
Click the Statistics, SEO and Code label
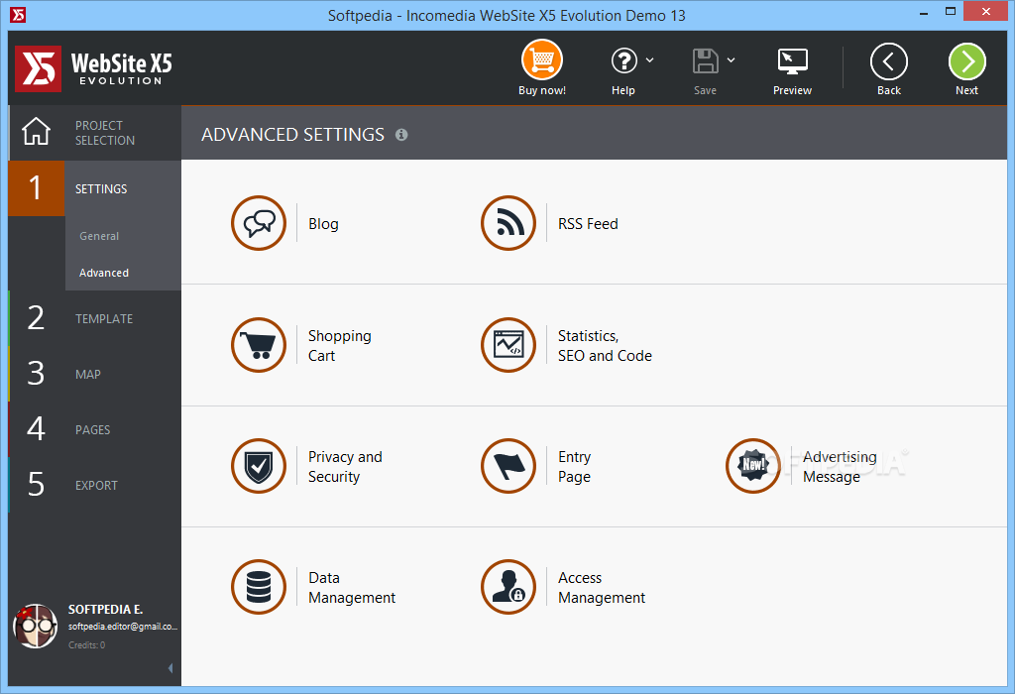[605, 346]
